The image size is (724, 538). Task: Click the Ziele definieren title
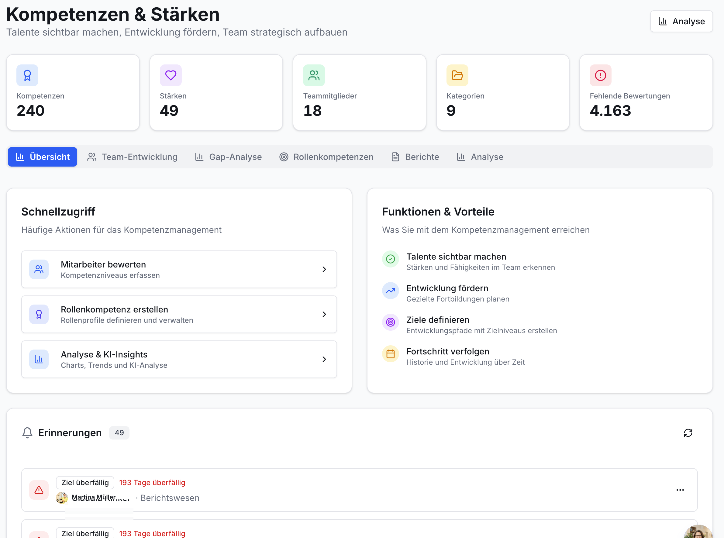pyautogui.click(x=438, y=320)
